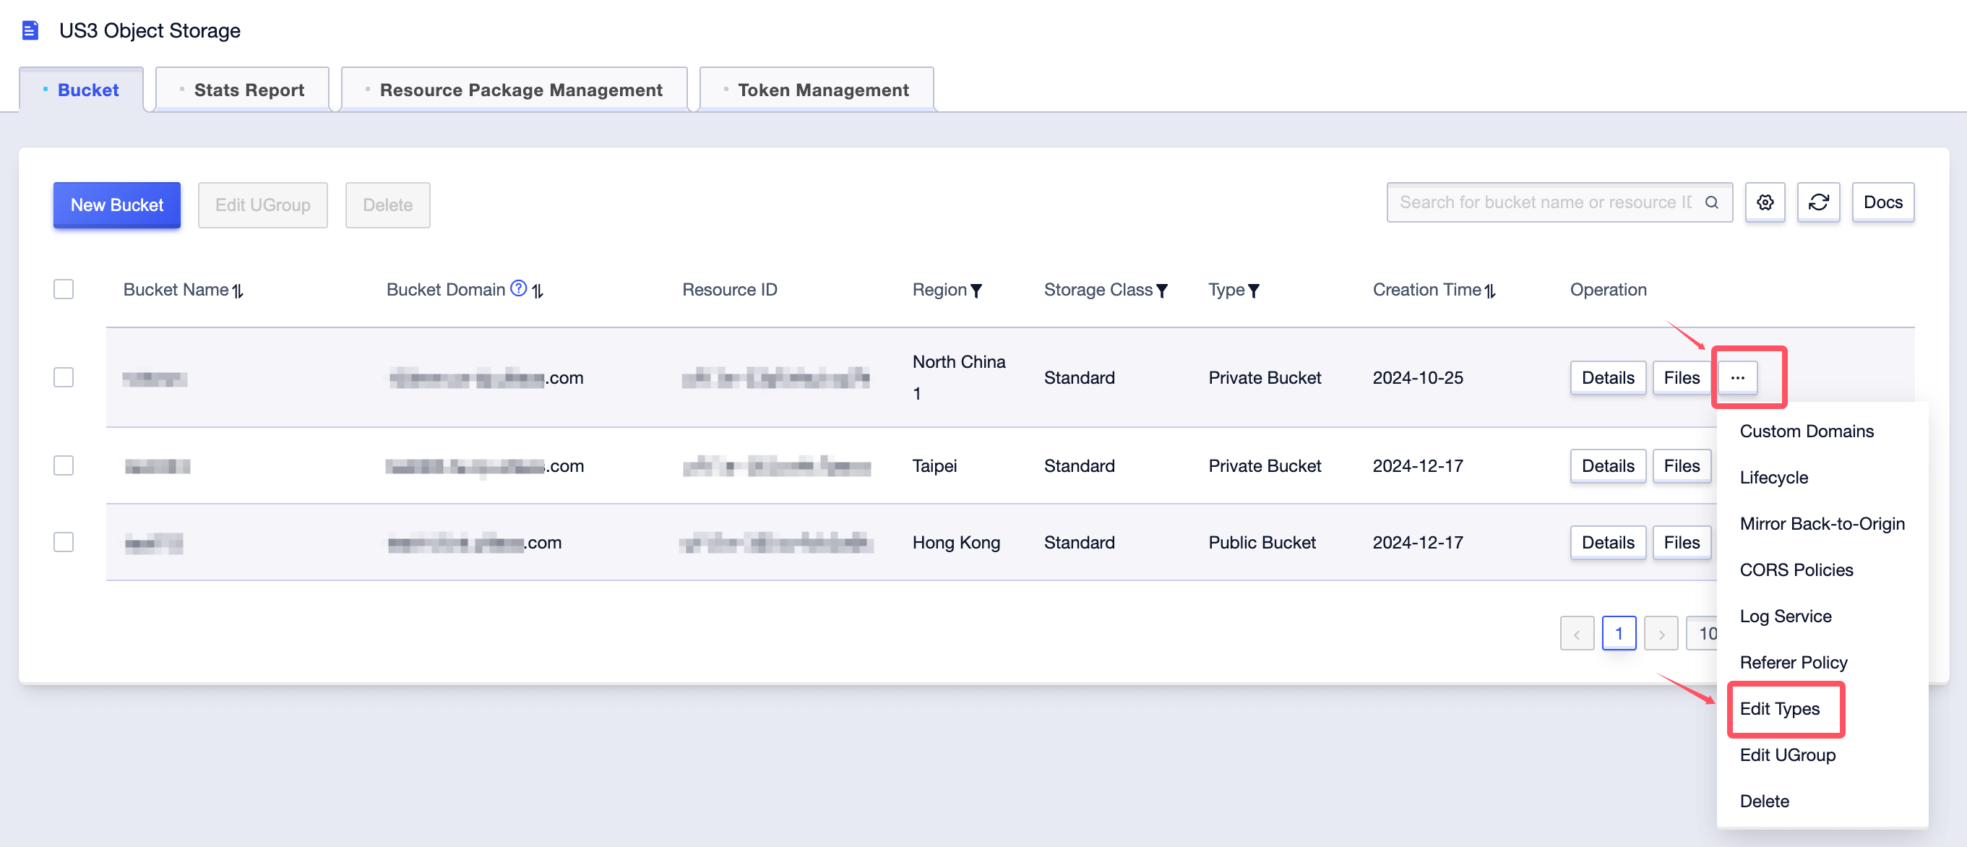Check the Taipei bucket row

point(64,466)
